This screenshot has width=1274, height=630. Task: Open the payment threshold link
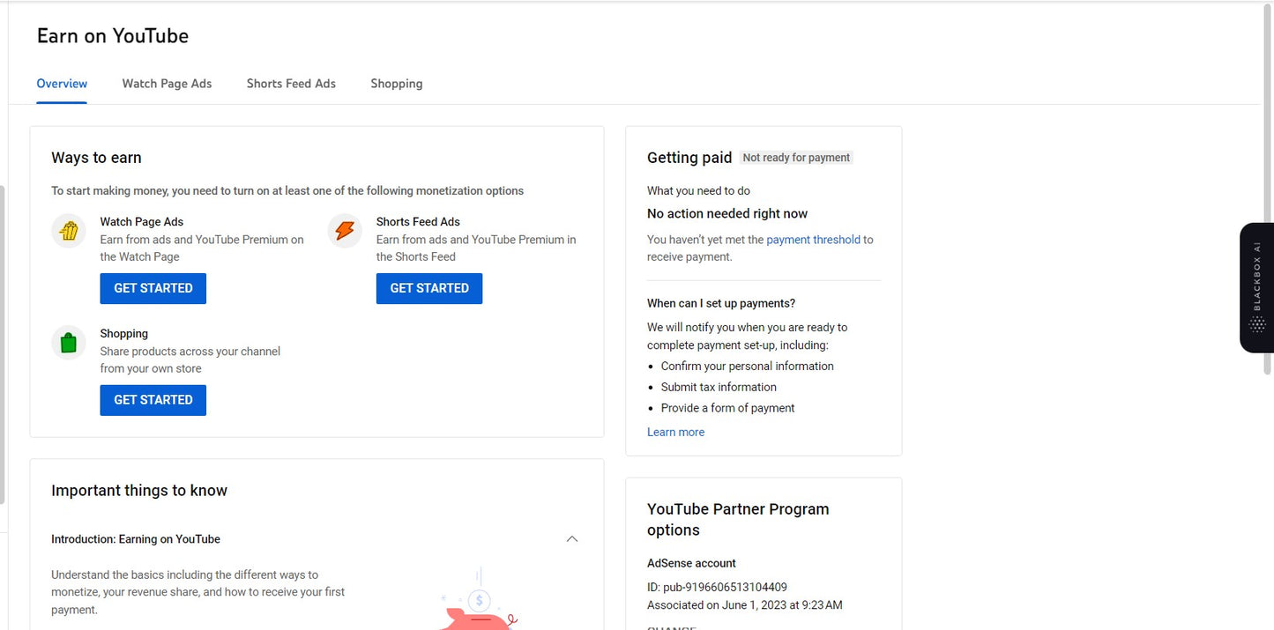click(x=813, y=240)
